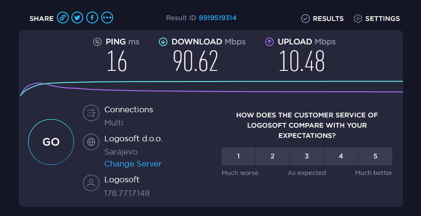Share the result on Facebook
The image size is (421, 216).
pos(92,18)
